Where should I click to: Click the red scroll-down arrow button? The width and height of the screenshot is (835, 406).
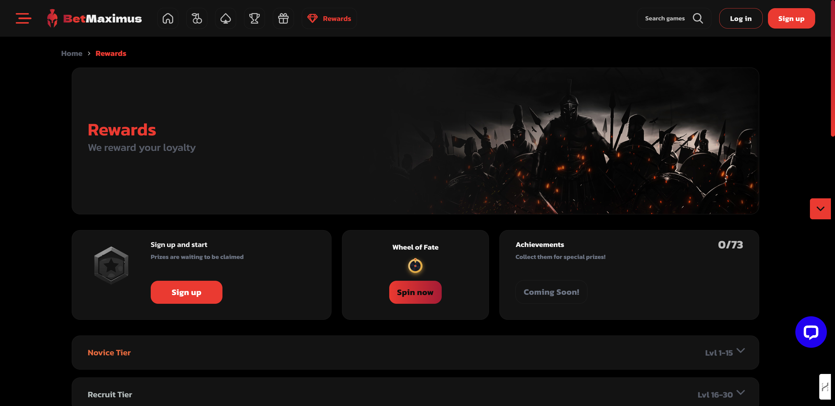tap(820, 209)
